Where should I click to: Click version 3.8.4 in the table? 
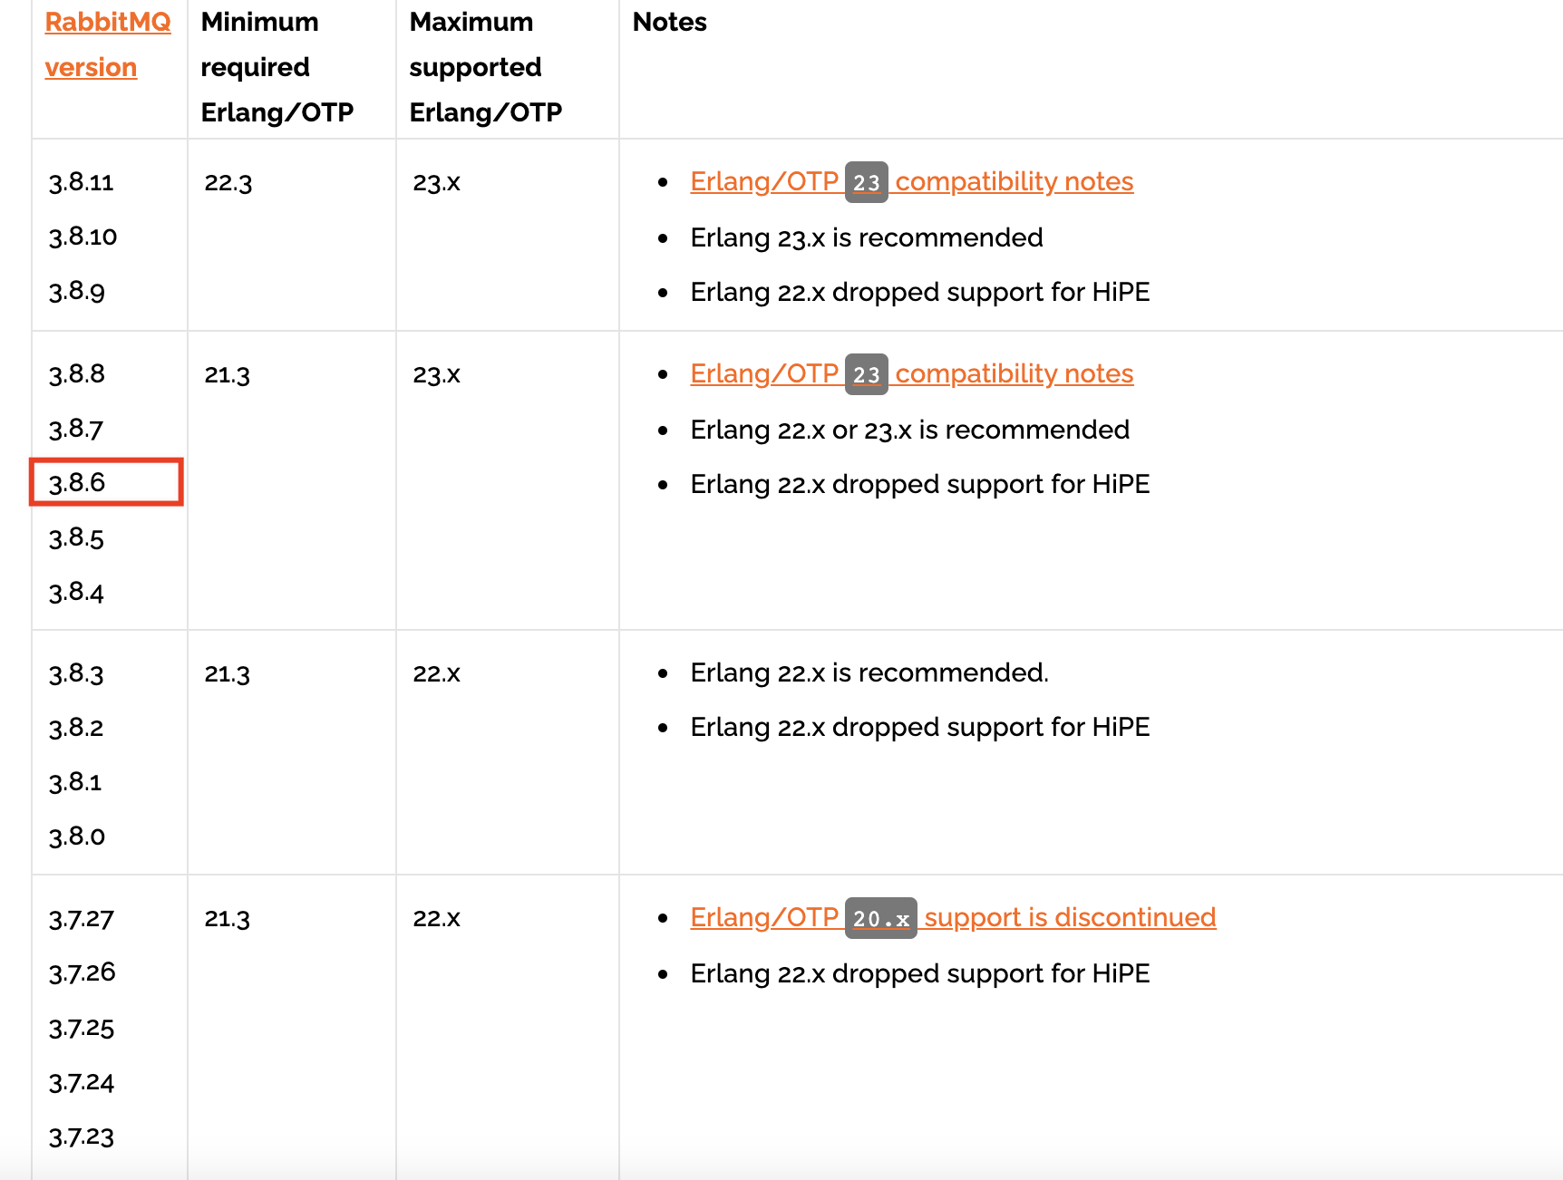click(77, 593)
